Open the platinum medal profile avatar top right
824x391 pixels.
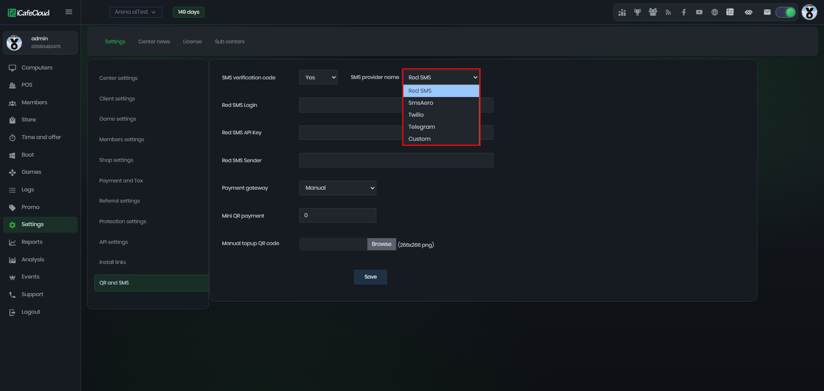coord(809,12)
